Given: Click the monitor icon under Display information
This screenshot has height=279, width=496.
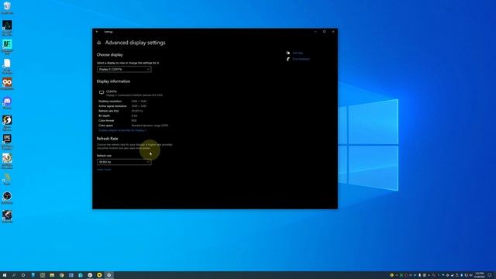Looking at the screenshot, I should point(102,93).
